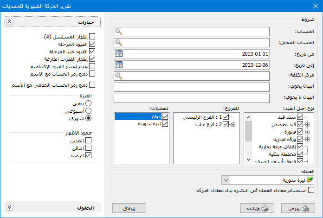Screen dimensions: 323x218
Task: Expand the فاتورة tree node
Action: [307, 132]
